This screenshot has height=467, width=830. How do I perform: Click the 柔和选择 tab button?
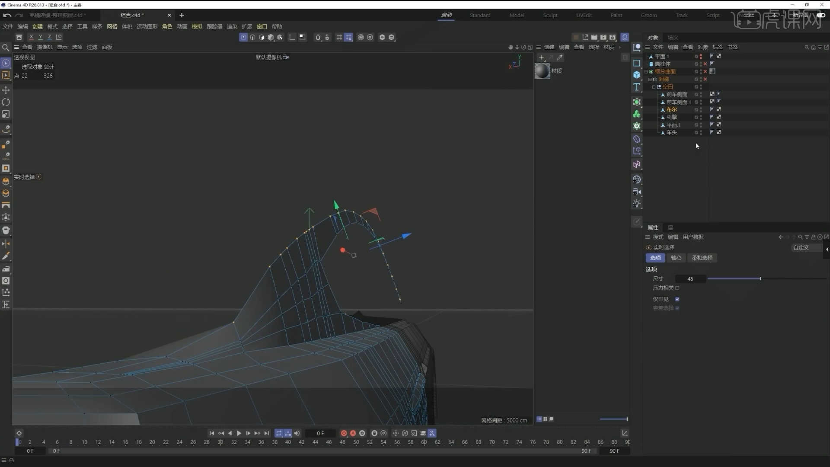click(702, 258)
